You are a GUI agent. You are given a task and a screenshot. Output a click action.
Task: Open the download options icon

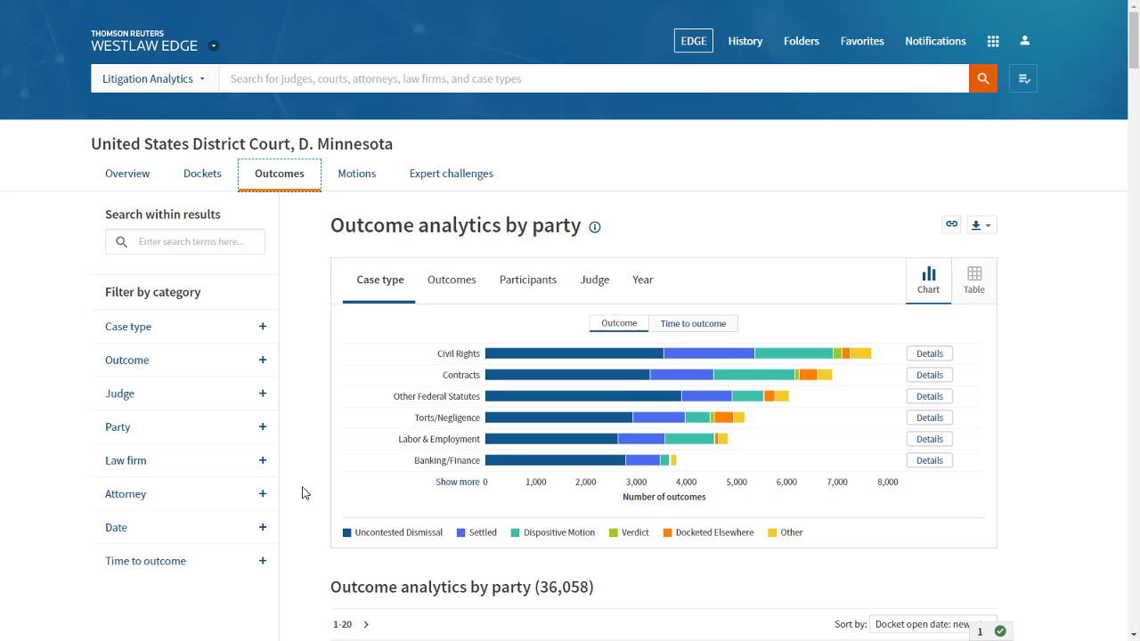point(981,225)
